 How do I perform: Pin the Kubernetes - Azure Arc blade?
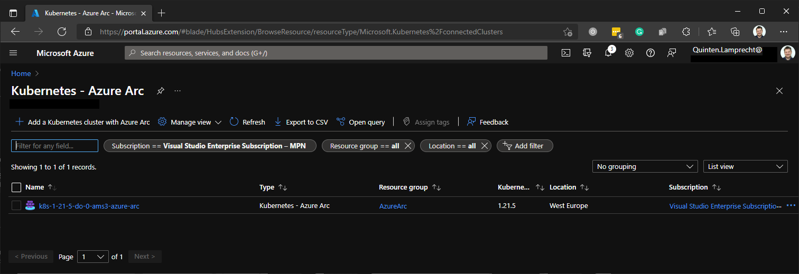[161, 91]
